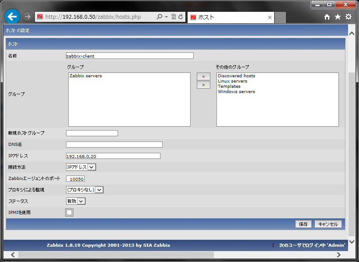Open the プロキシによる監視 dropdown
The width and height of the screenshot is (359, 262).
pyautogui.click(x=84, y=190)
